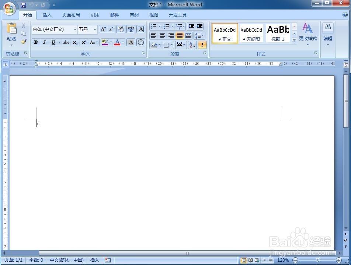Expand the font color dropdown arrow

[123, 42]
